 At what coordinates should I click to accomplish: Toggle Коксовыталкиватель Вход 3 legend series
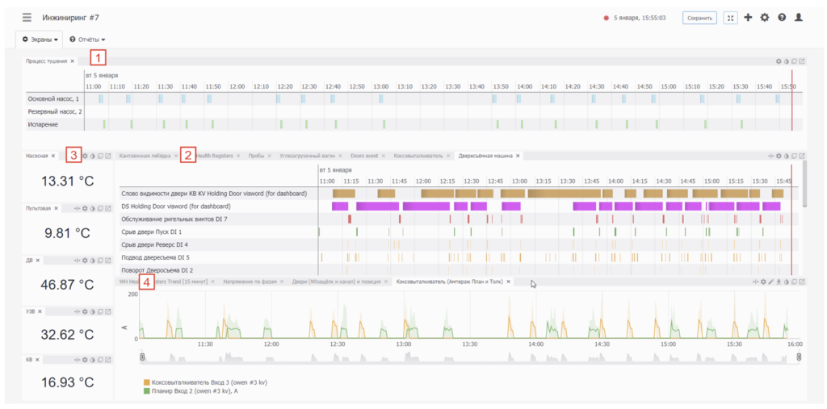pyautogui.click(x=205, y=382)
